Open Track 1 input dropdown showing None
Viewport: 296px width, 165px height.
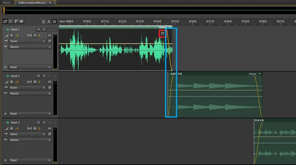[27, 41]
